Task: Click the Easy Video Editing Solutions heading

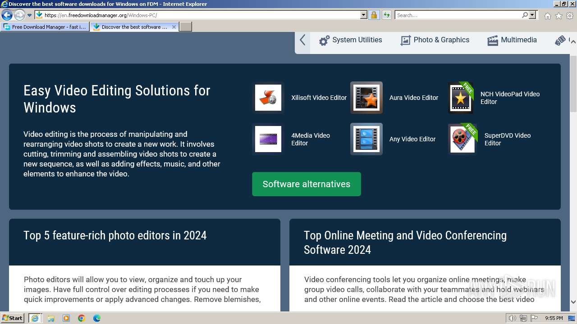Action: tap(117, 99)
